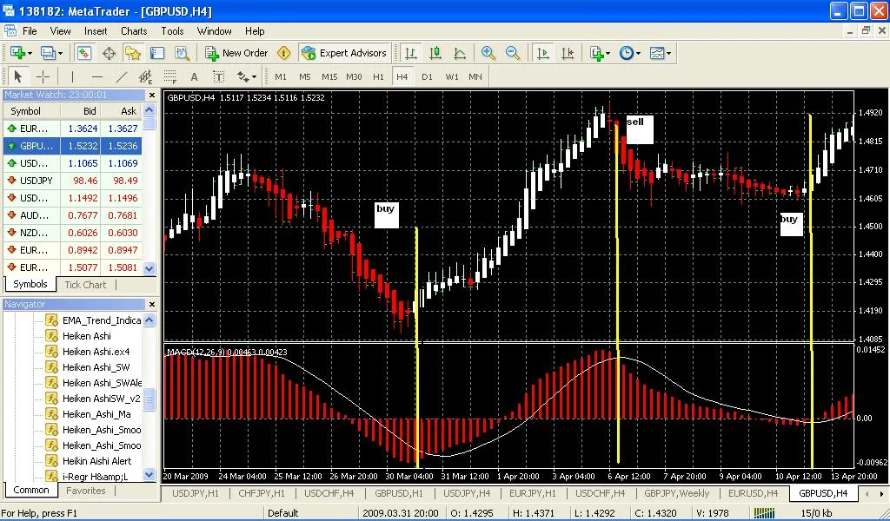
Task: Open the GBPJPY,Weekly chart tab
Action: (676, 493)
